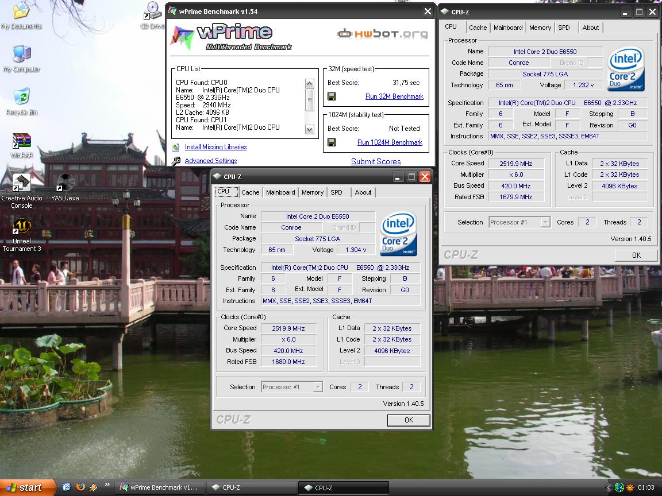662x496 pixels.
Task: Switch to Memory tab in front CPU-Z
Action: coord(313,192)
